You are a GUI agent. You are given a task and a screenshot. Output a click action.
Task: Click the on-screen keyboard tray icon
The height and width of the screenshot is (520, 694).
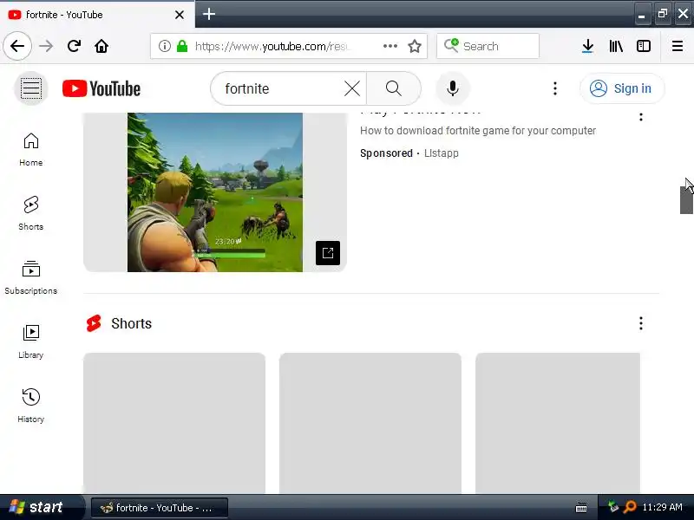[581, 508]
